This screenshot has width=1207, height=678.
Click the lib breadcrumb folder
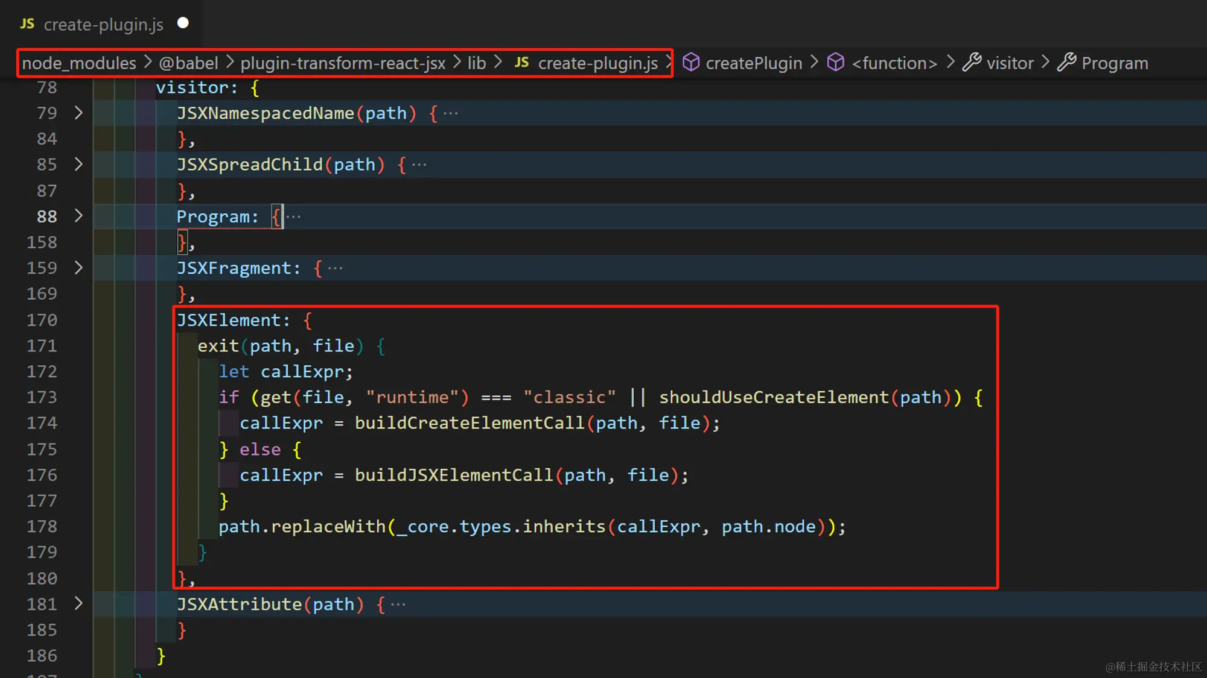click(x=477, y=63)
